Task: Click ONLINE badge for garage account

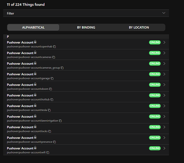Action: click(155, 74)
